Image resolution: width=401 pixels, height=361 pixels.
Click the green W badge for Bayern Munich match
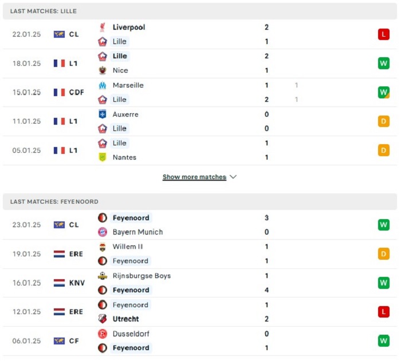[x=384, y=225]
